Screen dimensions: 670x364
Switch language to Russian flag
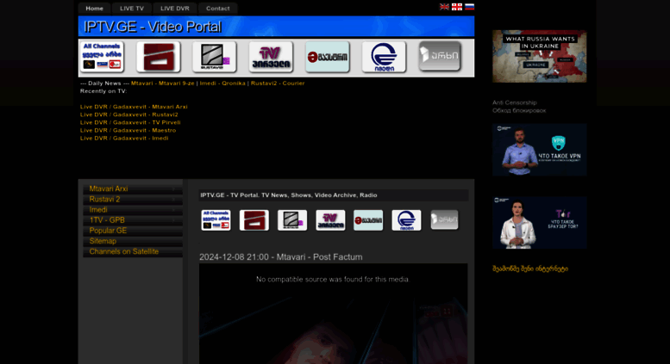[470, 6]
